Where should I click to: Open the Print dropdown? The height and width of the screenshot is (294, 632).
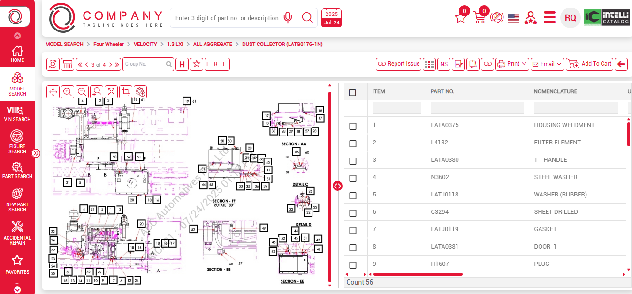pyautogui.click(x=512, y=64)
